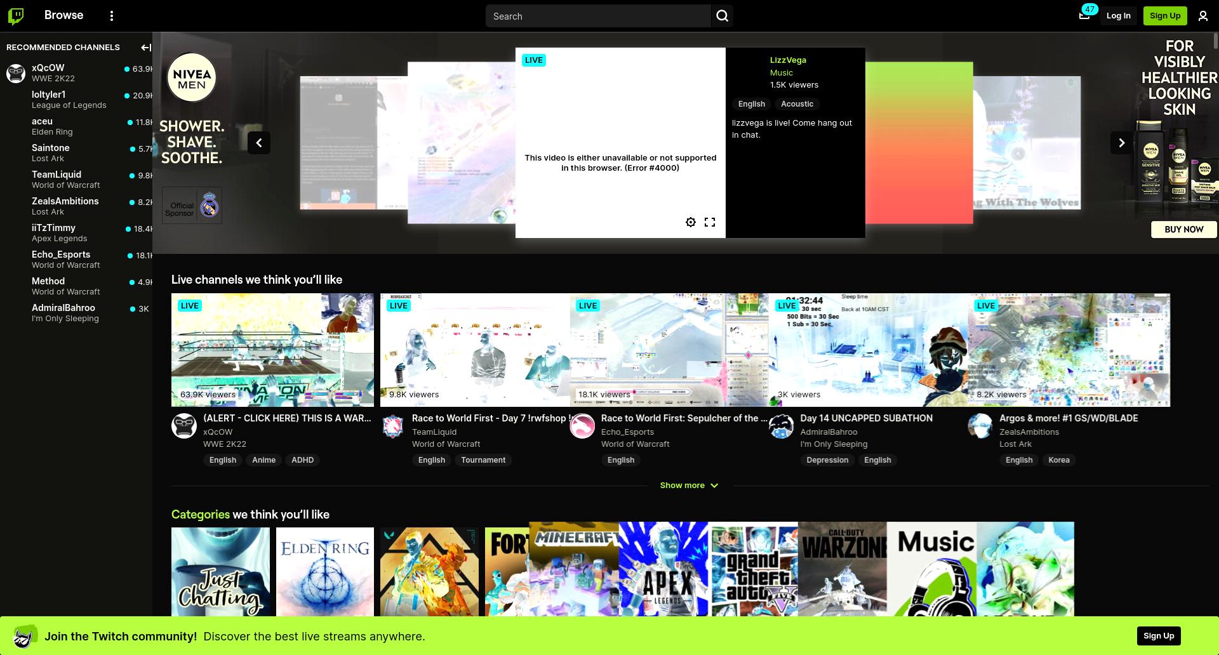
Task: Go to next carousel stream
Action: [1121, 143]
